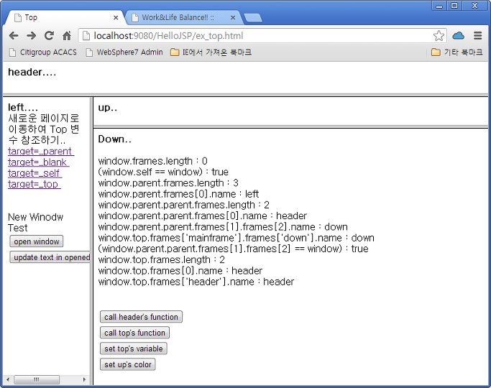
Task: Click set top's variable button
Action: click(134, 348)
